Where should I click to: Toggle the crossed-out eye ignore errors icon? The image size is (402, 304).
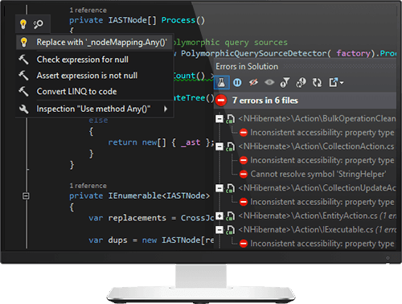(253, 83)
